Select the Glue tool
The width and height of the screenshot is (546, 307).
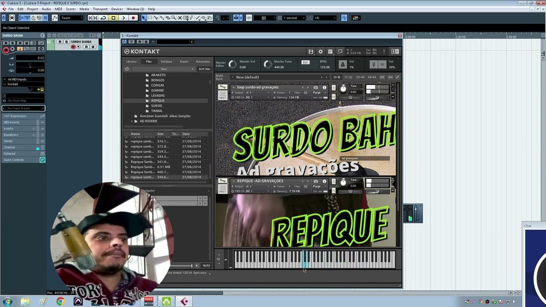click(162, 18)
